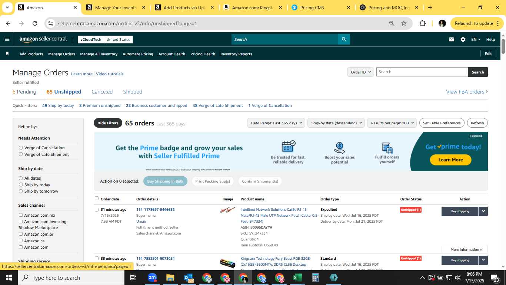Switch to the Canceled orders tab
Image resolution: width=506 pixels, height=285 pixels.
tap(102, 92)
